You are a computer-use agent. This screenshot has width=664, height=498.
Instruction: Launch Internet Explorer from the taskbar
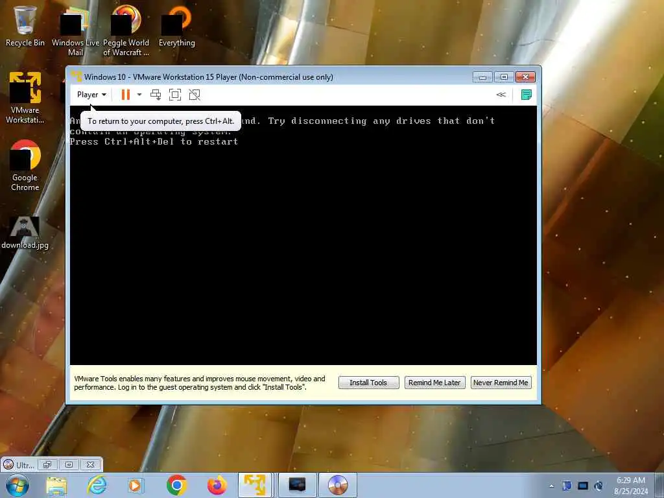click(97, 485)
